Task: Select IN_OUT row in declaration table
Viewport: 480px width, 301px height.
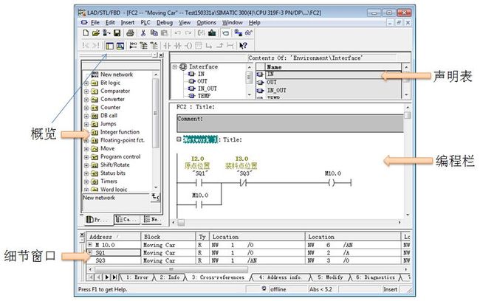Action: (x=333, y=91)
